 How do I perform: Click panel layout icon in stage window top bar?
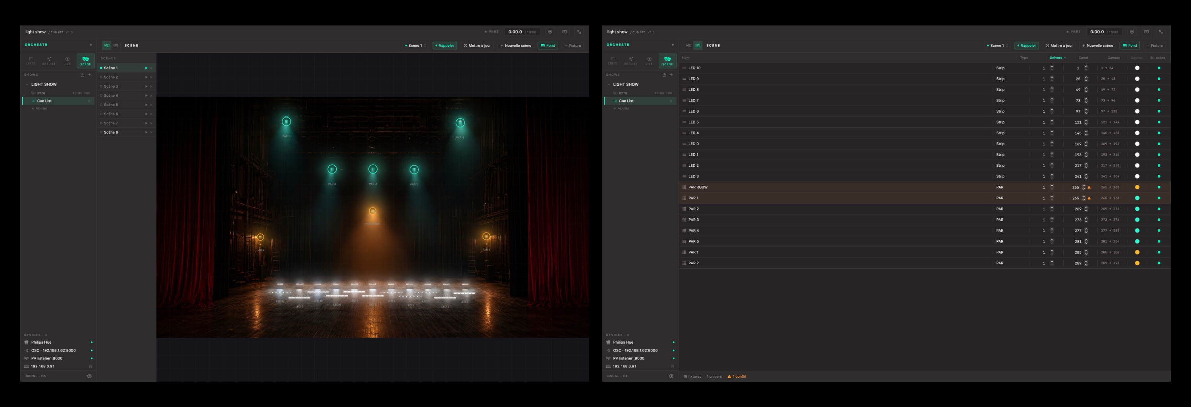click(565, 32)
